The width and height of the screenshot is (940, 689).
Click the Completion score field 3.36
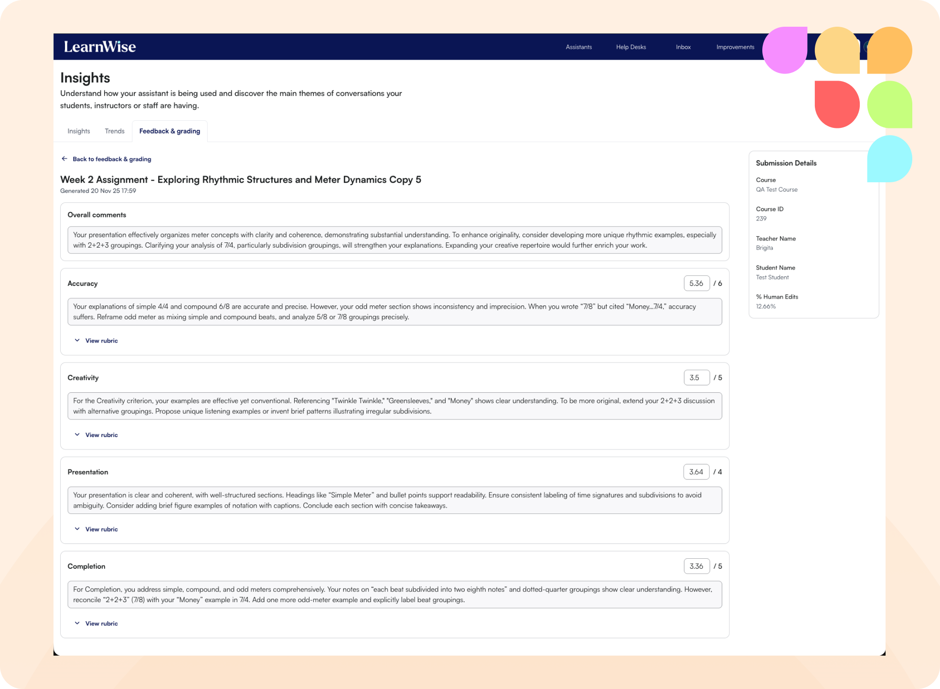[x=696, y=566]
